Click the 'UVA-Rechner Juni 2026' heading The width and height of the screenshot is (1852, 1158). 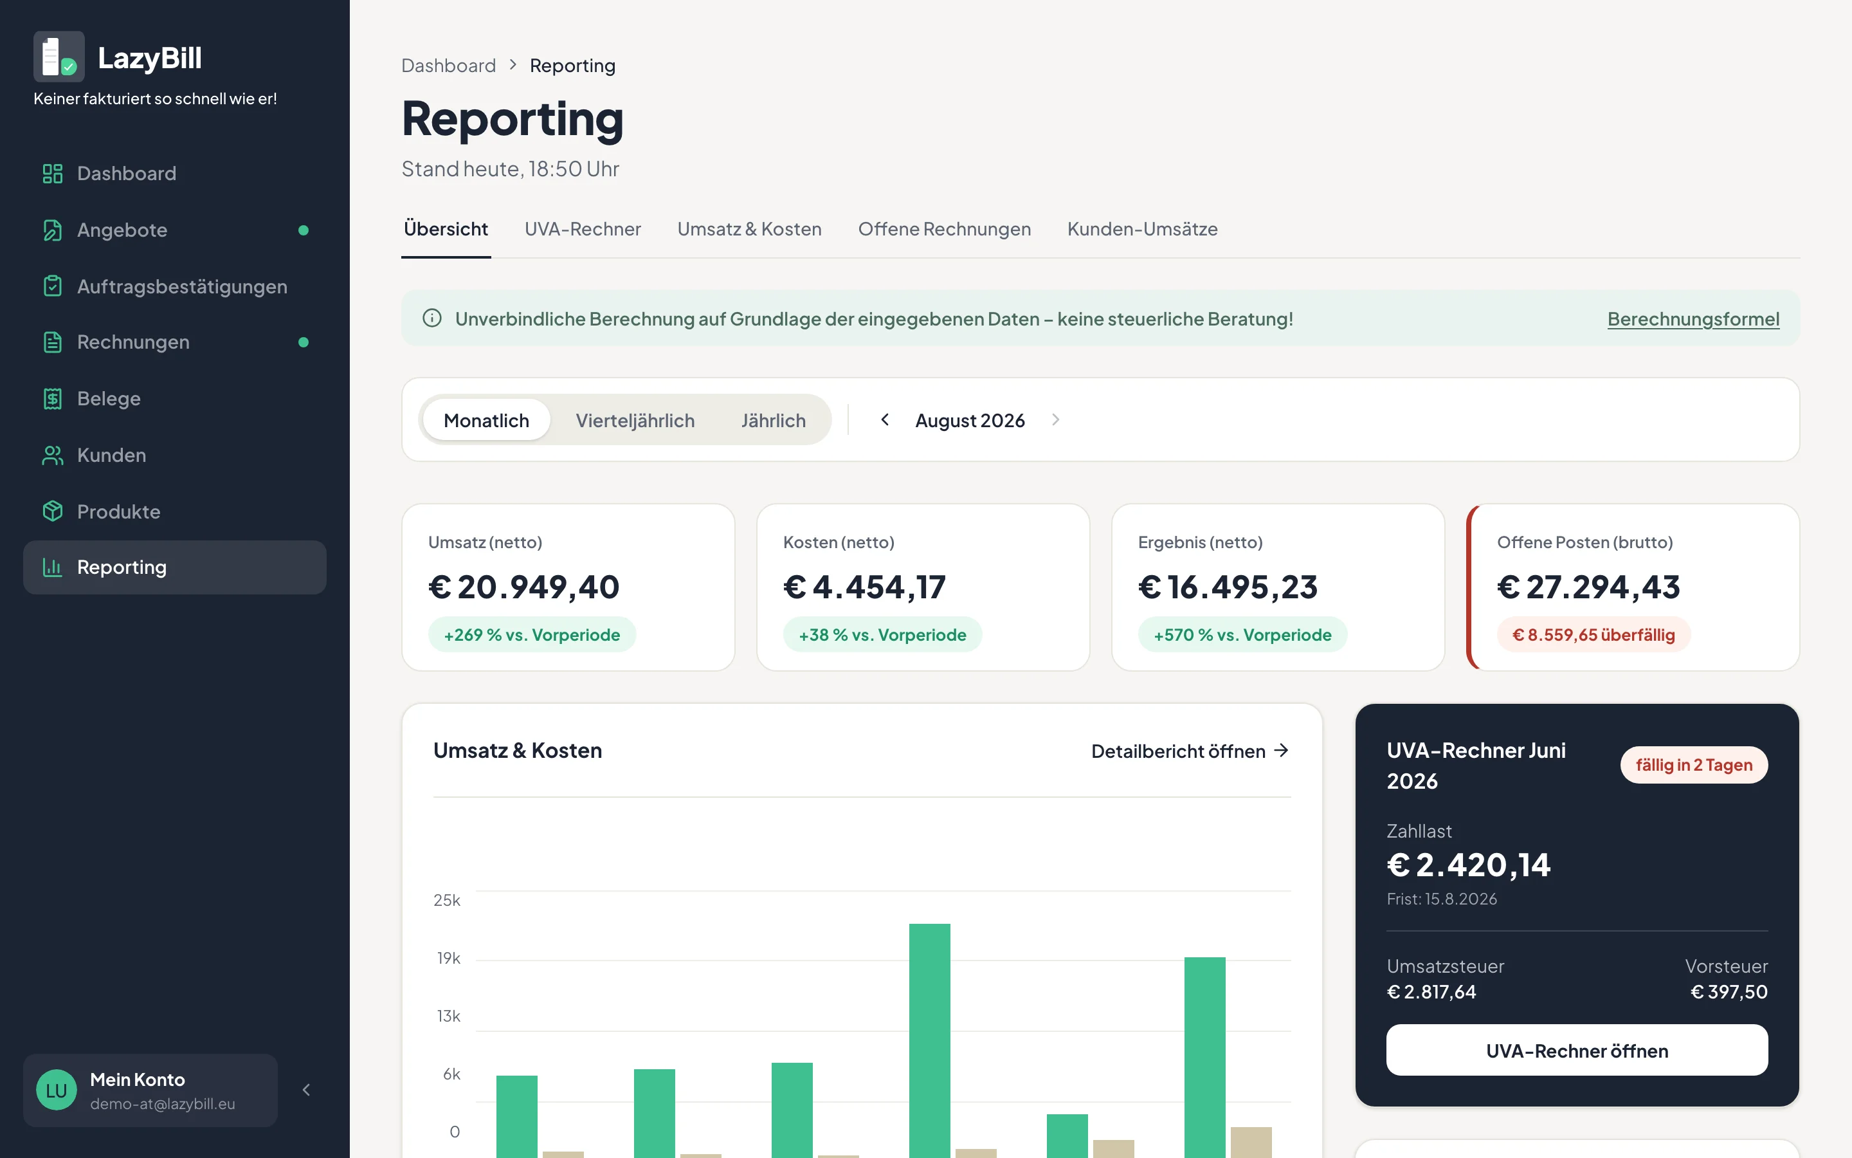pyautogui.click(x=1476, y=765)
